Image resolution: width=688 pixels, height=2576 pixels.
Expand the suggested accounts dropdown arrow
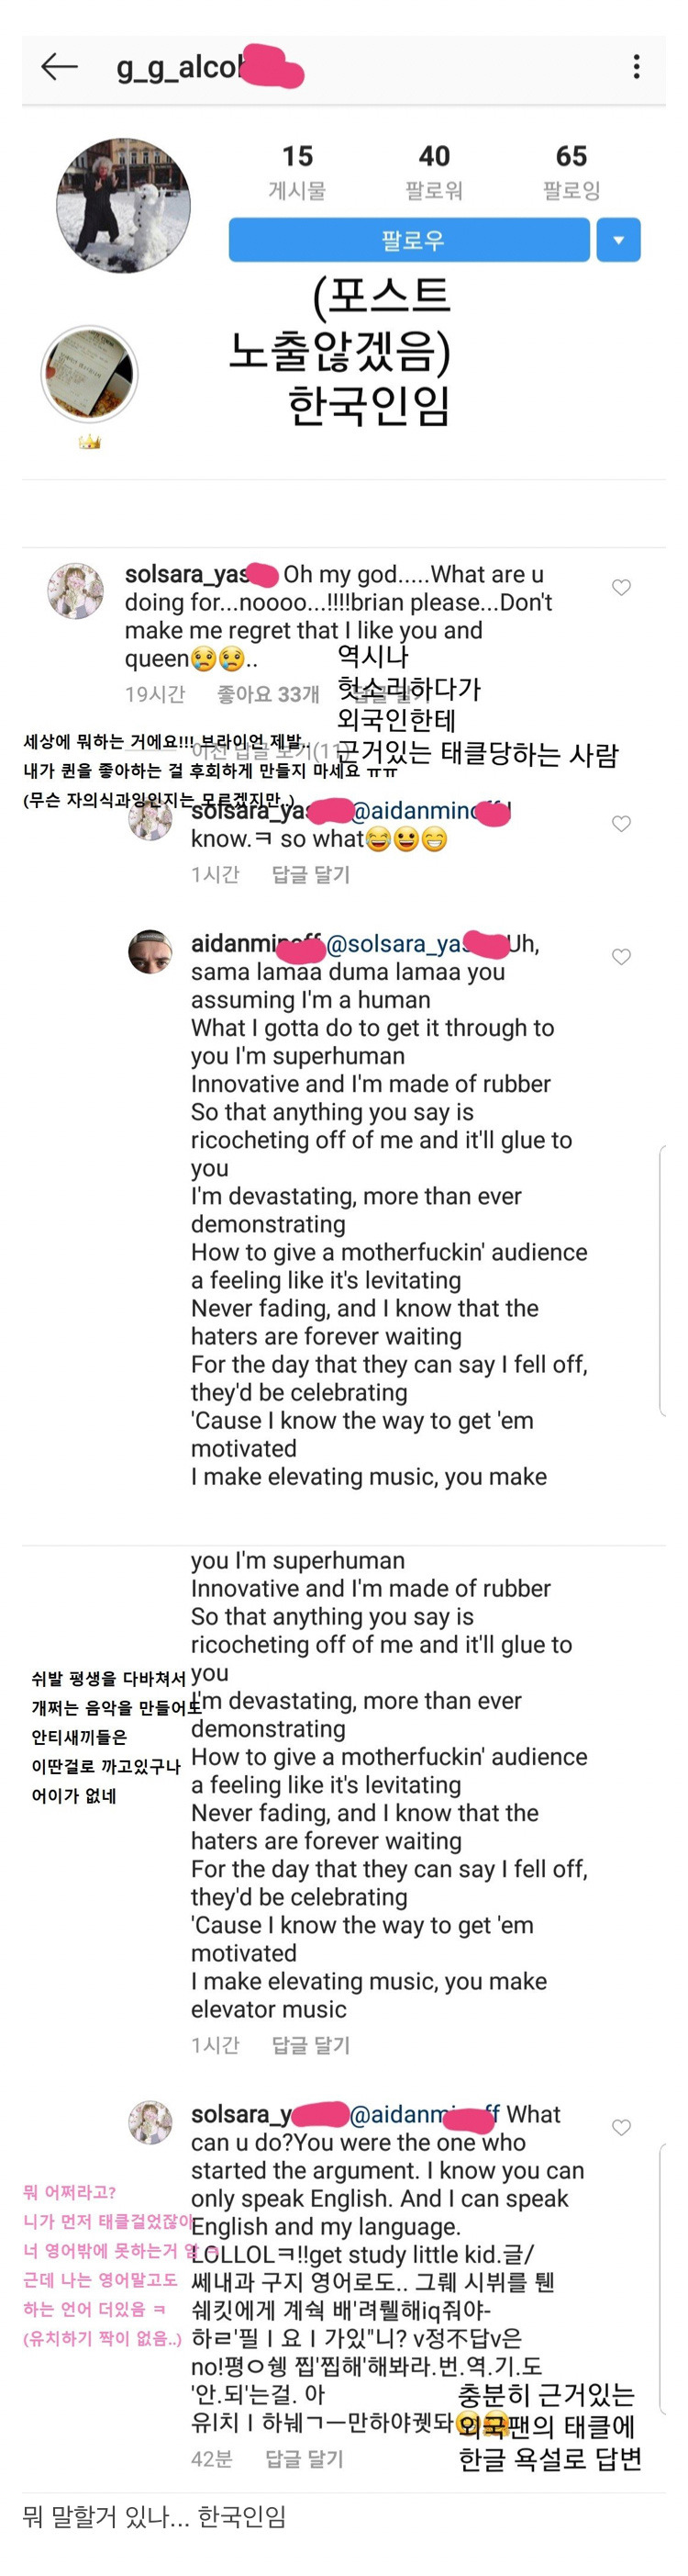click(x=618, y=240)
